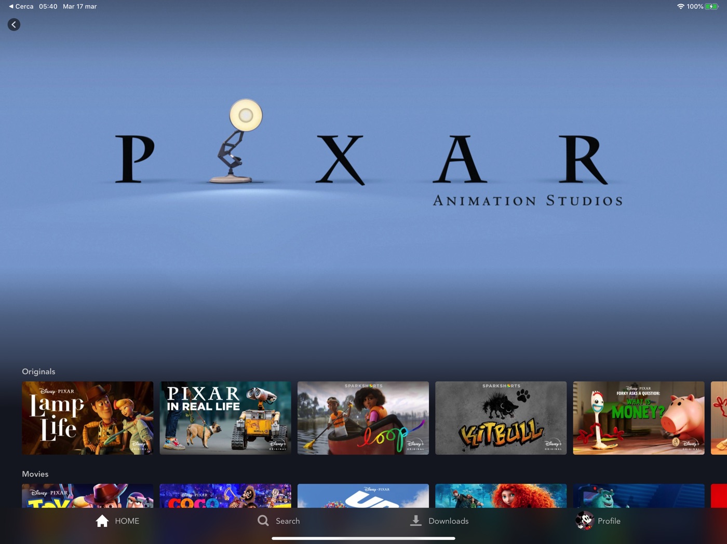This screenshot has width=727, height=544.
Task: Tap the Originals section heading
Action: tap(38, 371)
